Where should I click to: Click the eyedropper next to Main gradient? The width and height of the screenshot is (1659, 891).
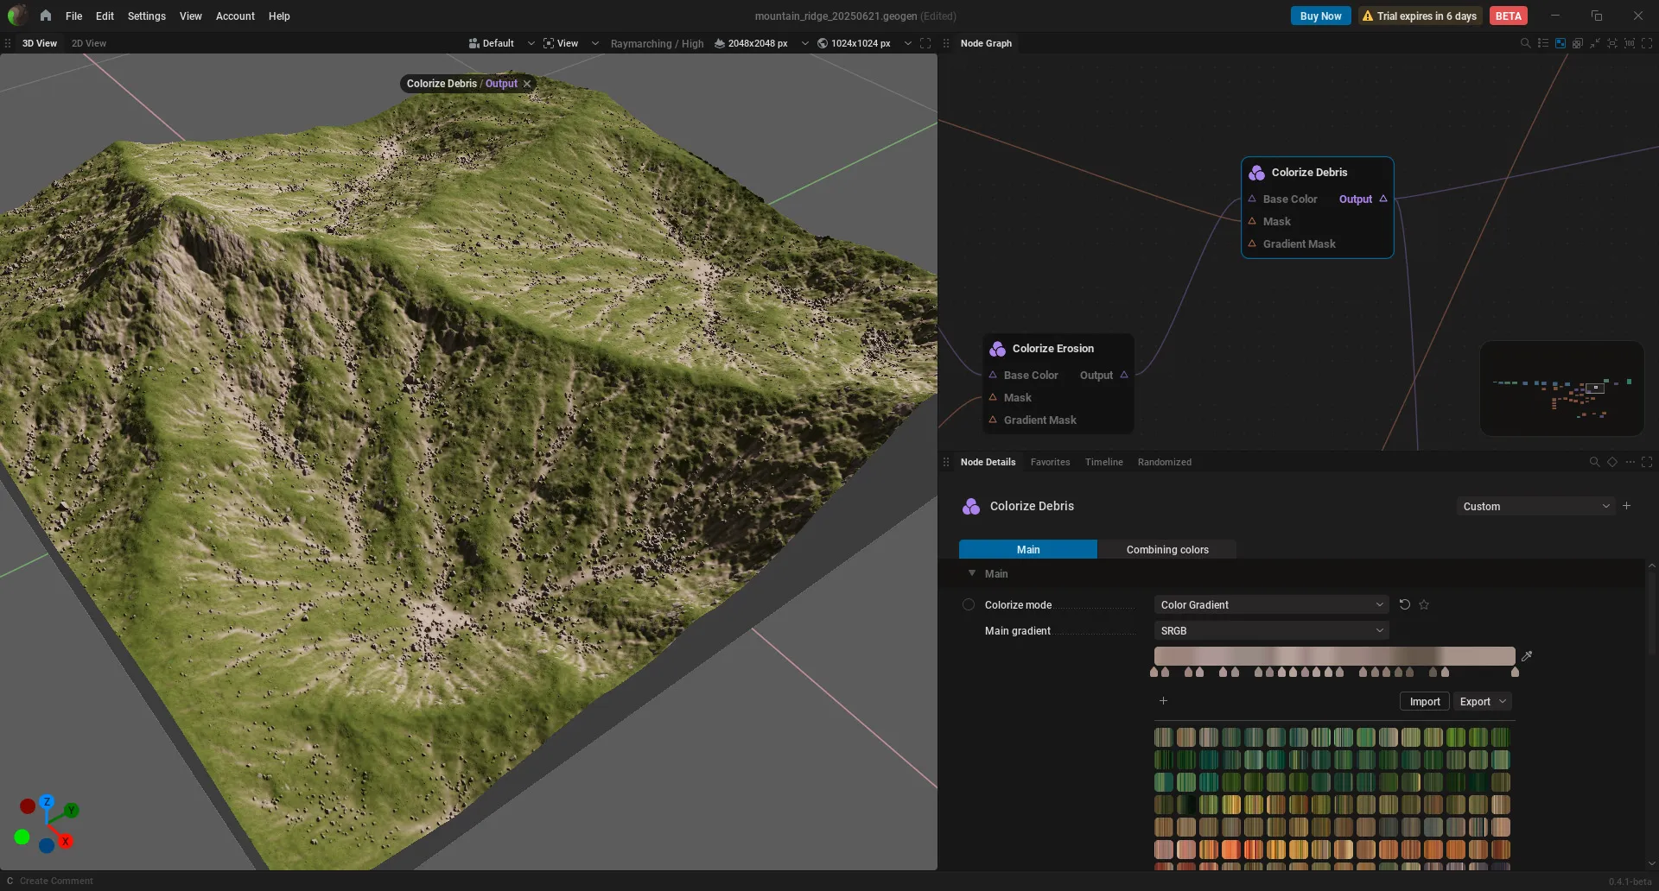(x=1526, y=656)
